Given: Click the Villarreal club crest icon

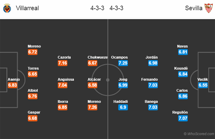Looking at the screenshot, I should 7,8.
